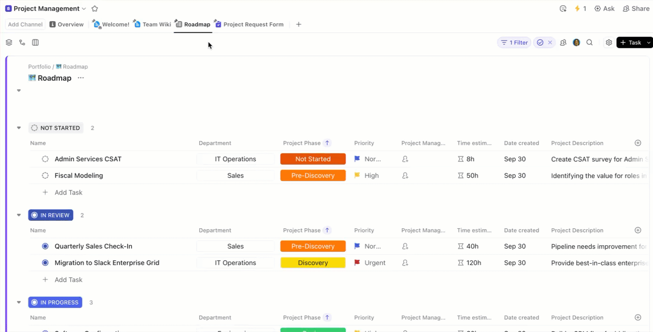
Task: Collapse the NOT STARTED group
Action: (x=18, y=127)
